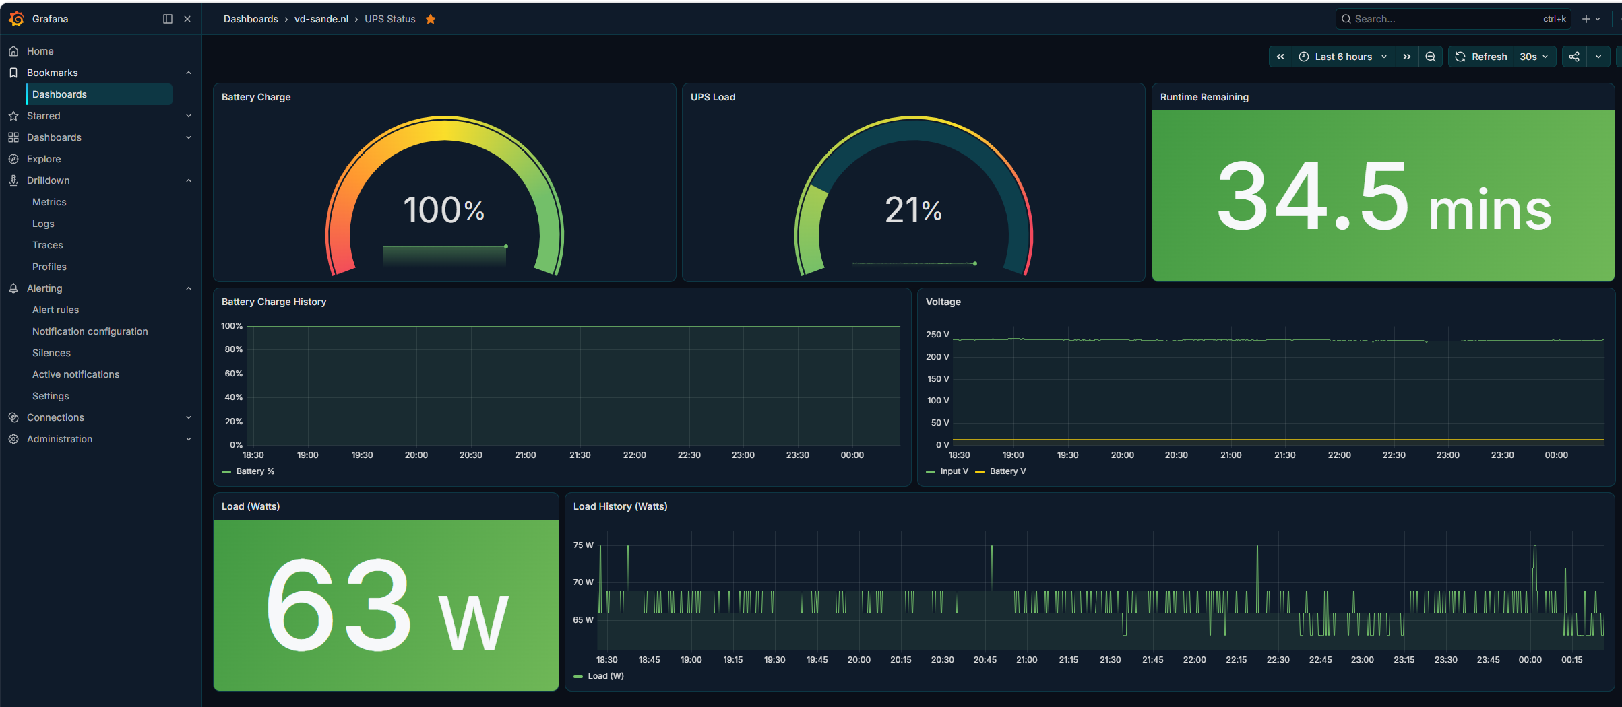The image size is (1622, 707).
Task: Open Profiles under Drilldown
Action: [49, 267]
